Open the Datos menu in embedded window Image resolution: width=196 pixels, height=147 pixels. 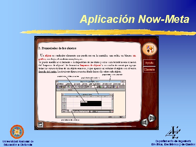85,84
